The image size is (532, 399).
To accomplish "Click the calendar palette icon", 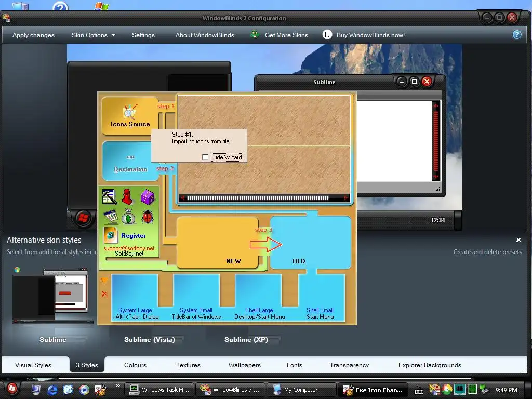I will click(111, 217).
